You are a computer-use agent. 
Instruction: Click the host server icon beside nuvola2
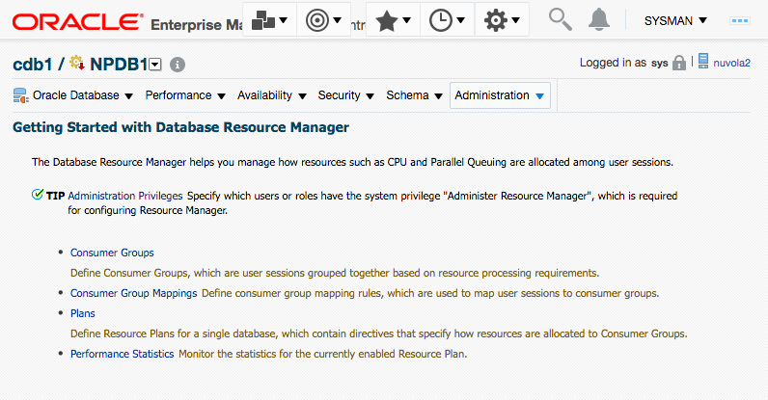point(703,61)
